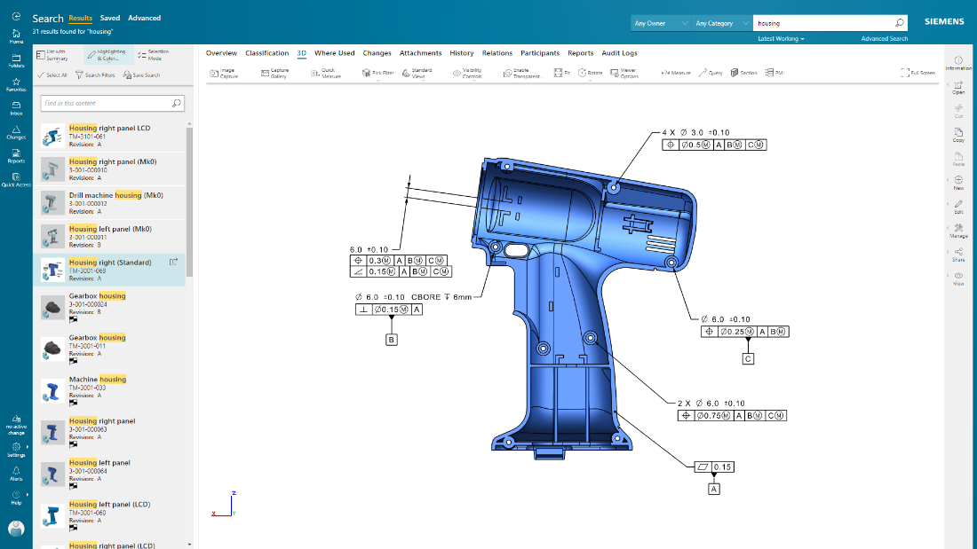Click the Advanced Search link
This screenshot has height=549, width=977.
pyautogui.click(x=884, y=39)
